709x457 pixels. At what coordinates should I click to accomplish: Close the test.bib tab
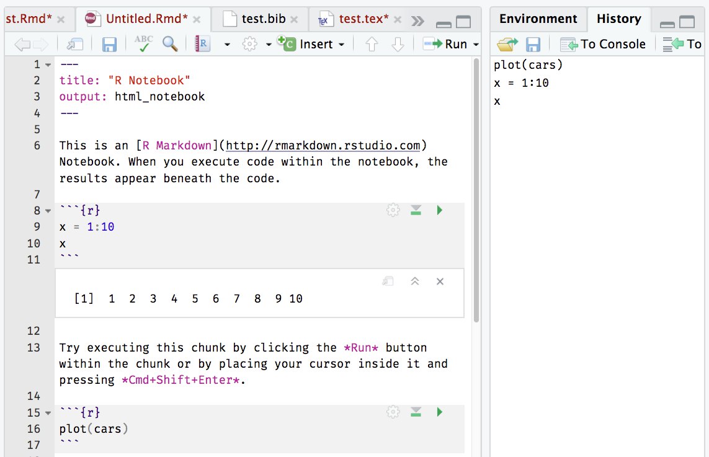coord(295,19)
